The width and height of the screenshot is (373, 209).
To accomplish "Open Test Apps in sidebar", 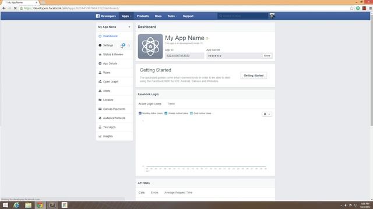I will pos(114,127).
